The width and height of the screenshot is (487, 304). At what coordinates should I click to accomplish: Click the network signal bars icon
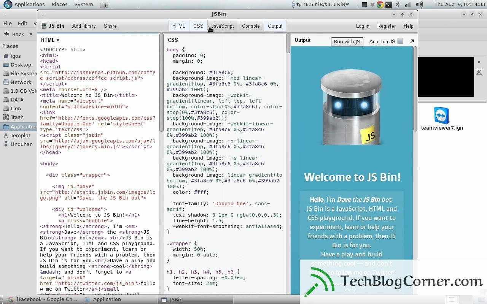coord(407,5)
